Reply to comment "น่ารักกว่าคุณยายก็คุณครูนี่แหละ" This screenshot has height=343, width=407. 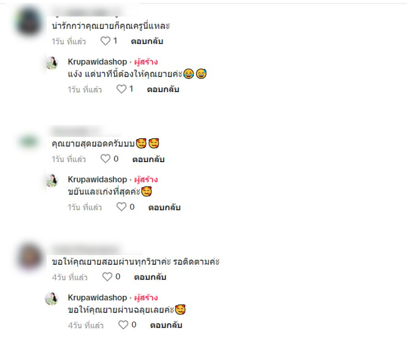click(147, 41)
